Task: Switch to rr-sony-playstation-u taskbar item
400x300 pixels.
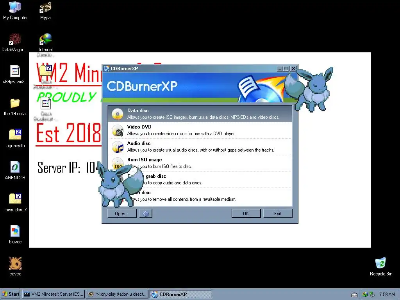Action: tap(117, 294)
